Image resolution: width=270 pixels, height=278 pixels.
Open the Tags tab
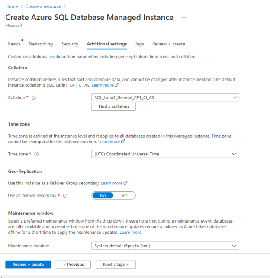click(139, 44)
